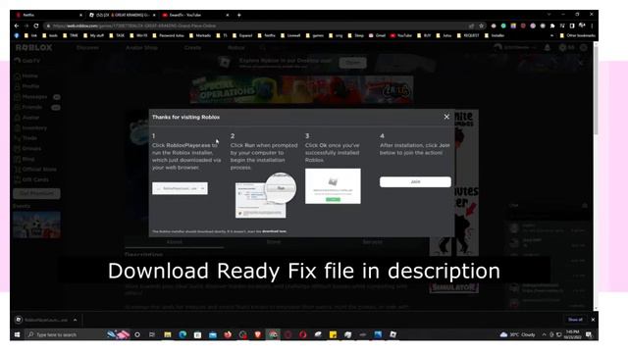Open Official Store in Roblox sidebar
The height and width of the screenshot is (353, 628).
pyautogui.click(x=35, y=170)
